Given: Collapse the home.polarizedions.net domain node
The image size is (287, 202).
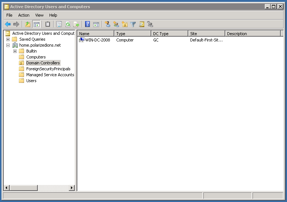Looking at the screenshot, I should [x=8, y=45].
